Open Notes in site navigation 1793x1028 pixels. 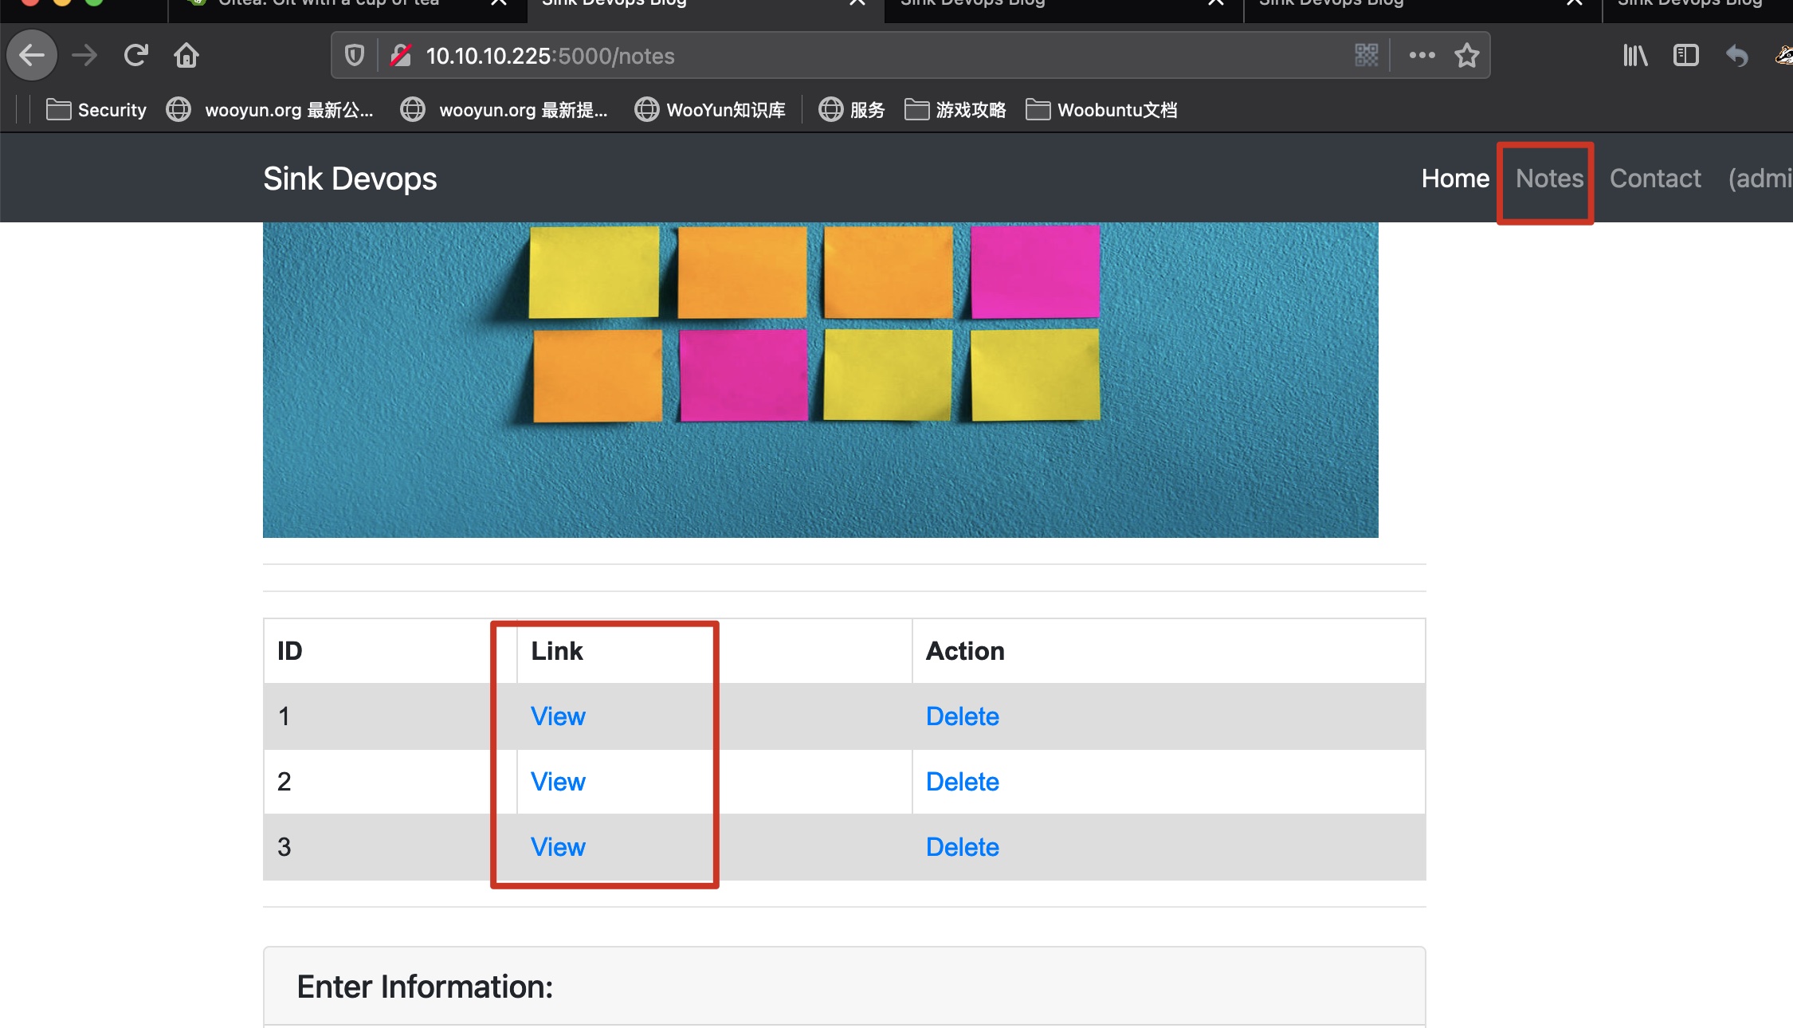point(1549,179)
